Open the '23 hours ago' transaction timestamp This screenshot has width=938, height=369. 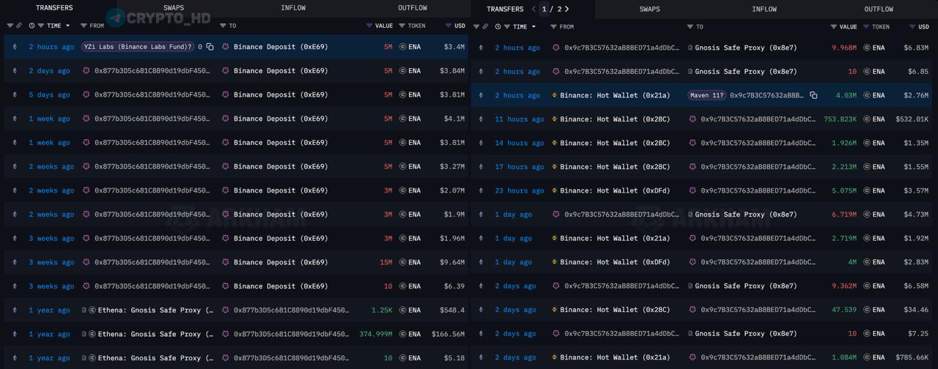click(519, 190)
